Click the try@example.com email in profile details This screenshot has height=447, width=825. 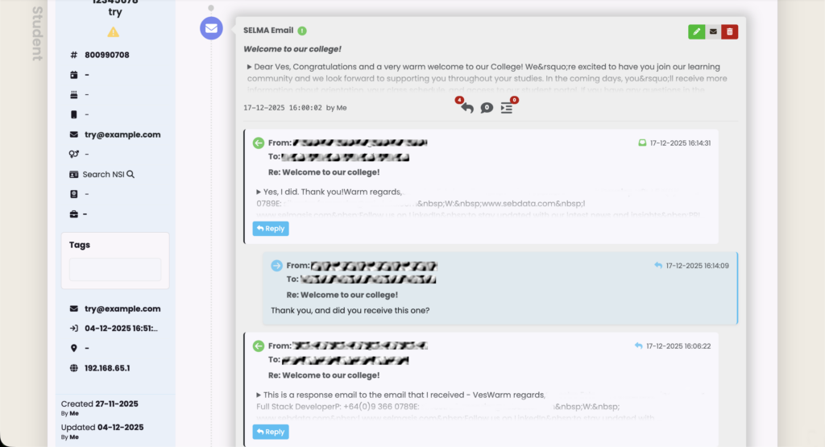point(122,135)
